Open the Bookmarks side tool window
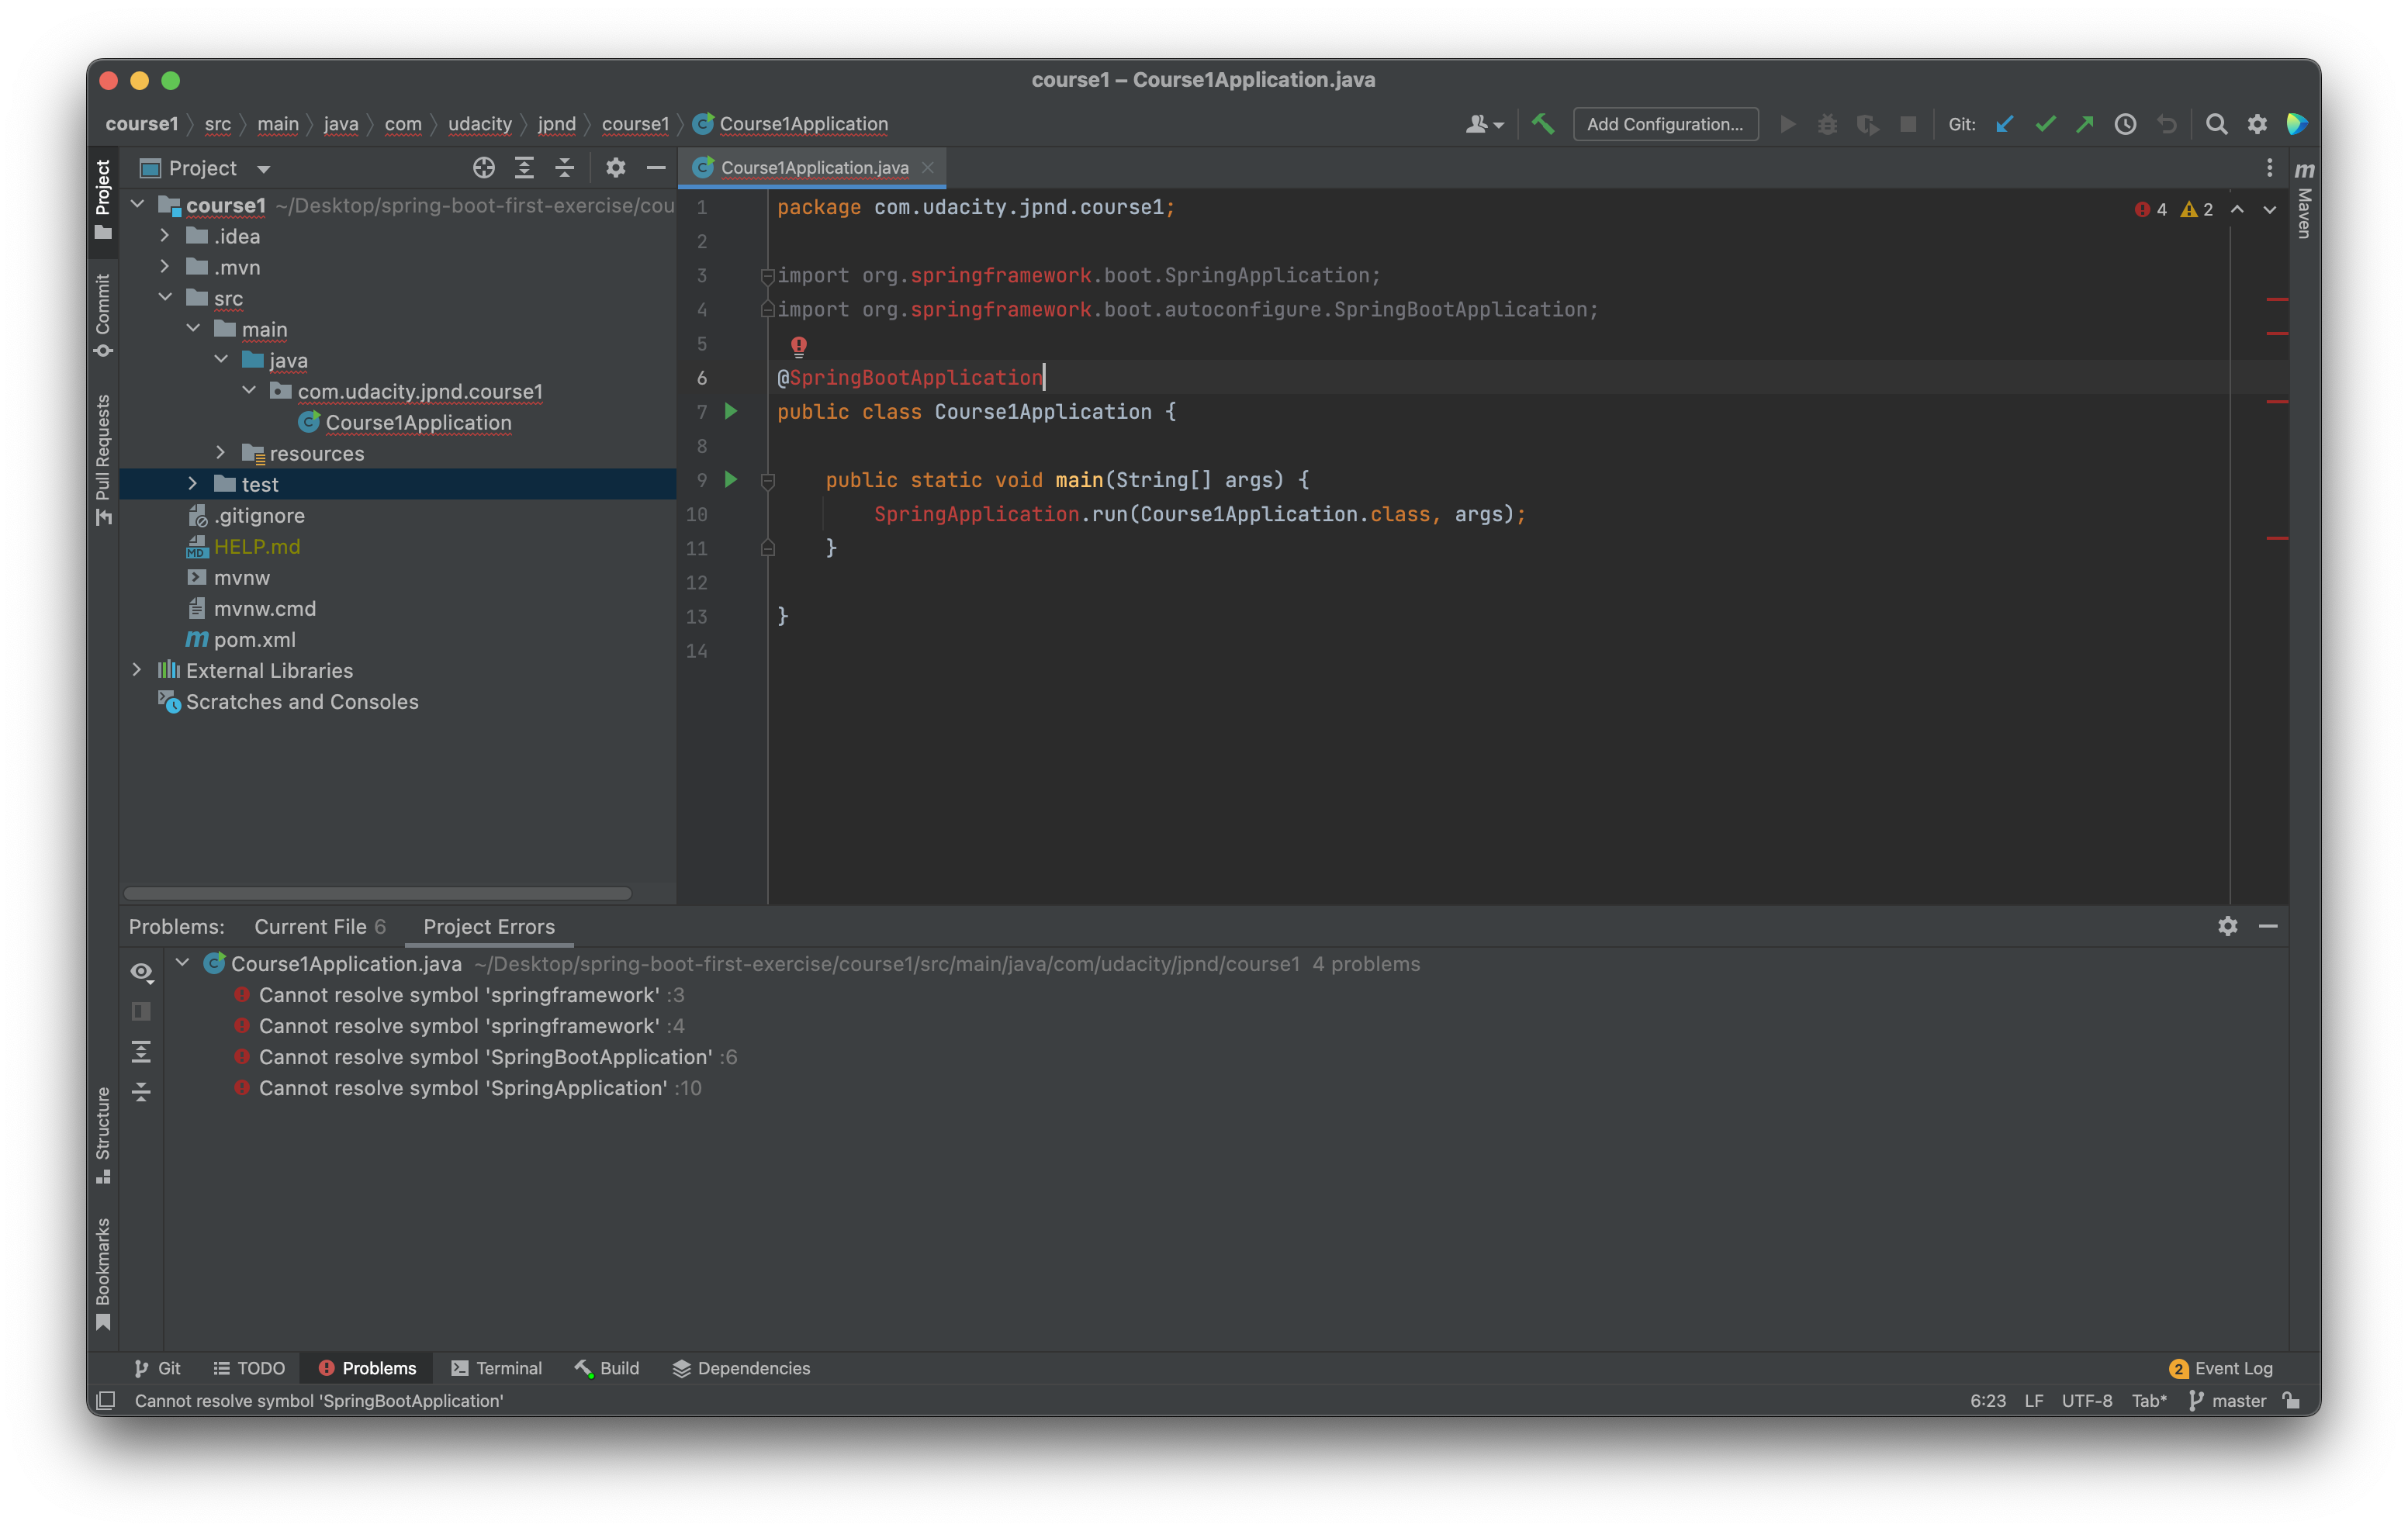The image size is (2408, 1531). coord(103,1274)
